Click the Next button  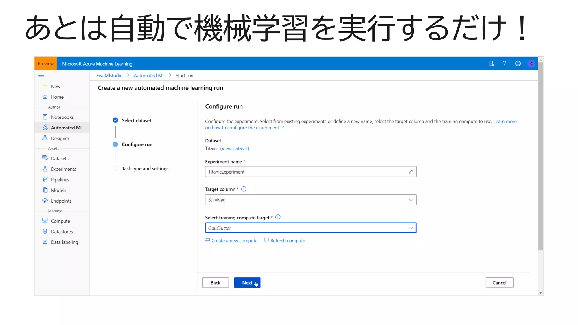click(247, 283)
